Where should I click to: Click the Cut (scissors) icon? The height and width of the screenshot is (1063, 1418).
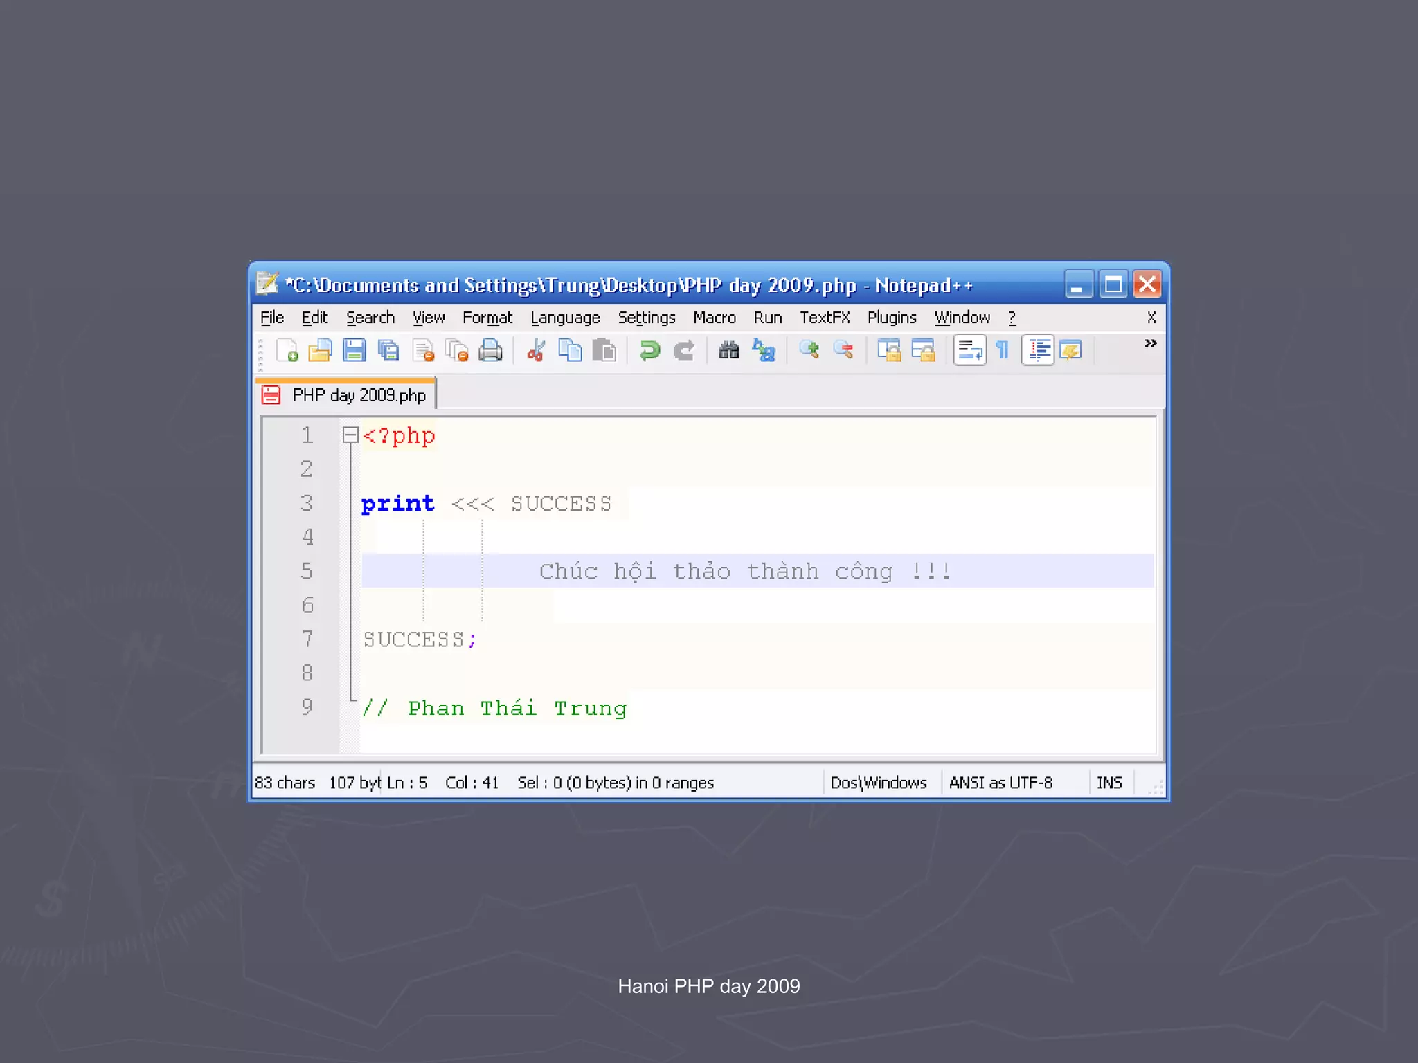coord(536,351)
